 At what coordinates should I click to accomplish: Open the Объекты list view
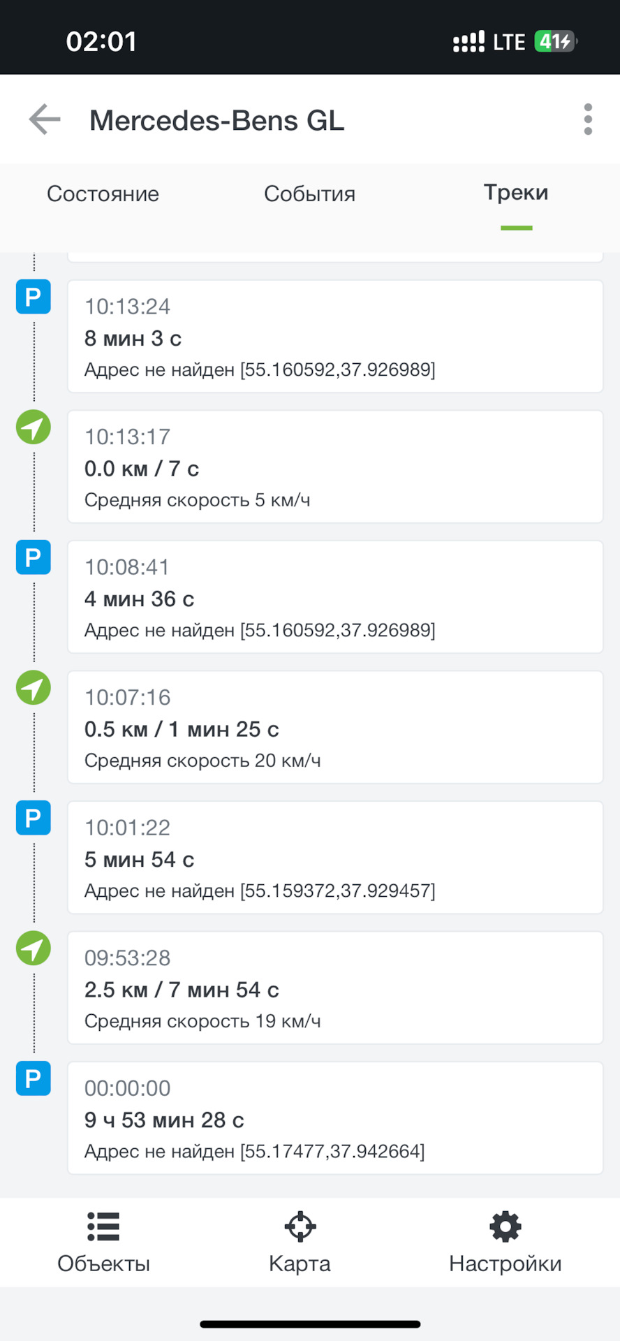103,1243
